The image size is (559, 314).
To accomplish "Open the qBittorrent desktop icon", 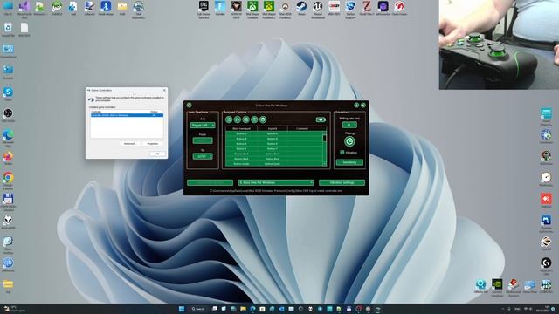I will click(x=8, y=265).
